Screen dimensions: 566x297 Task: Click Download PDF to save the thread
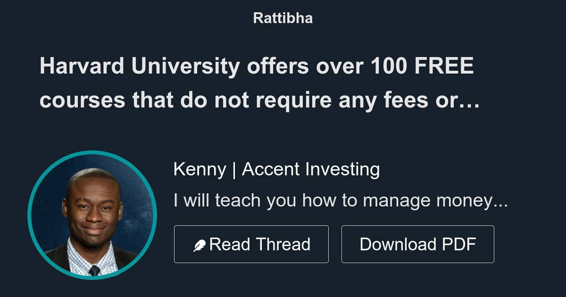tap(418, 244)
